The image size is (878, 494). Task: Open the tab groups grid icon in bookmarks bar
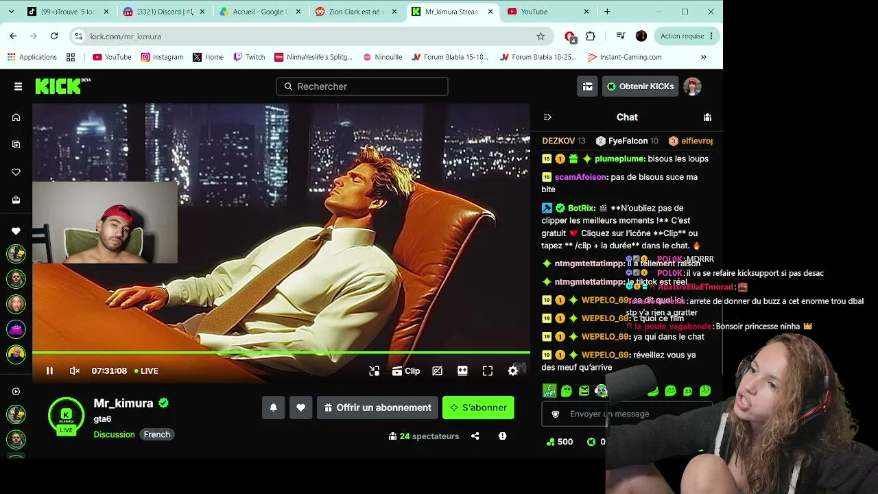tap(71, 57)
